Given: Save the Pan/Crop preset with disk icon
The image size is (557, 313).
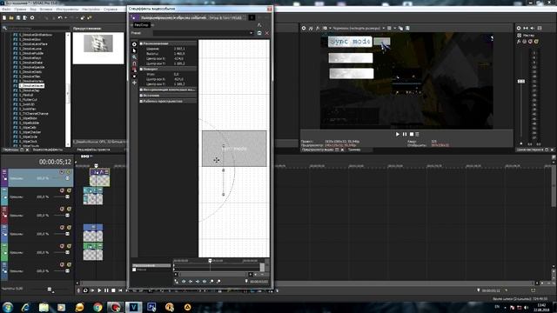Looking at the screenshot, I should pyautogui.click(x=259, y=33).
